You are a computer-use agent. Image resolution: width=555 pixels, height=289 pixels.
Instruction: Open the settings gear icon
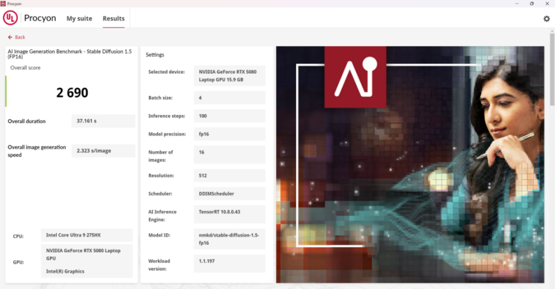[546, 18]
